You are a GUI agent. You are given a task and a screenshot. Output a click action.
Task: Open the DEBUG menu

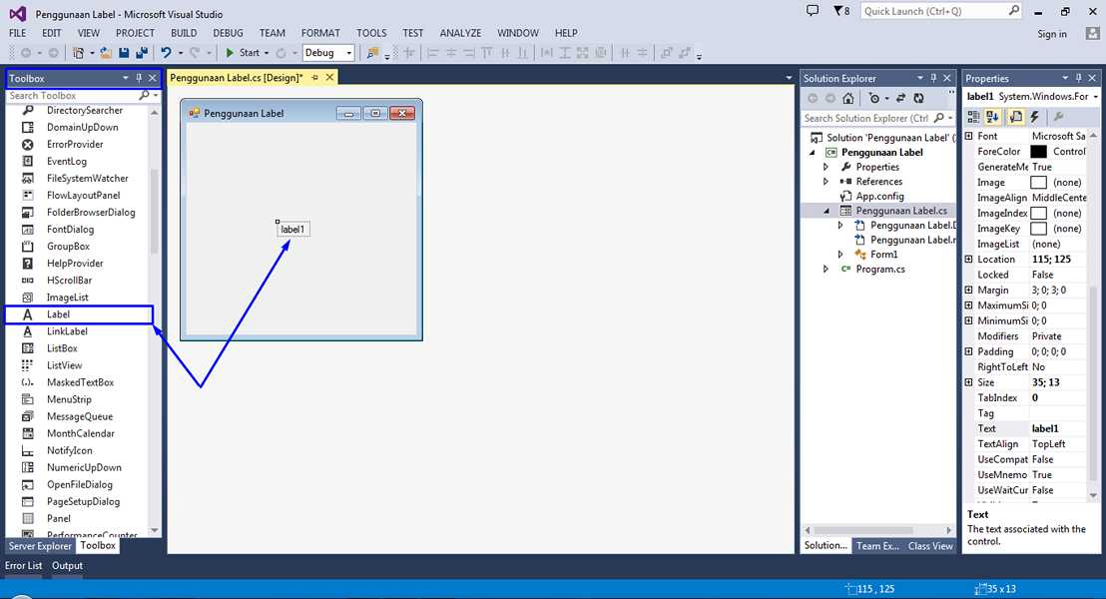pyautogui.click(x=228, y=33)
